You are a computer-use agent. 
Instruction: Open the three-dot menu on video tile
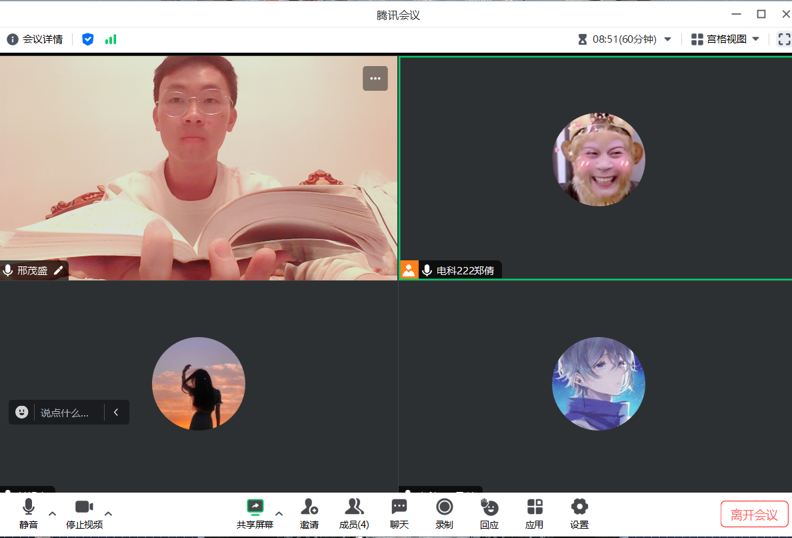[x=375, y=78]
